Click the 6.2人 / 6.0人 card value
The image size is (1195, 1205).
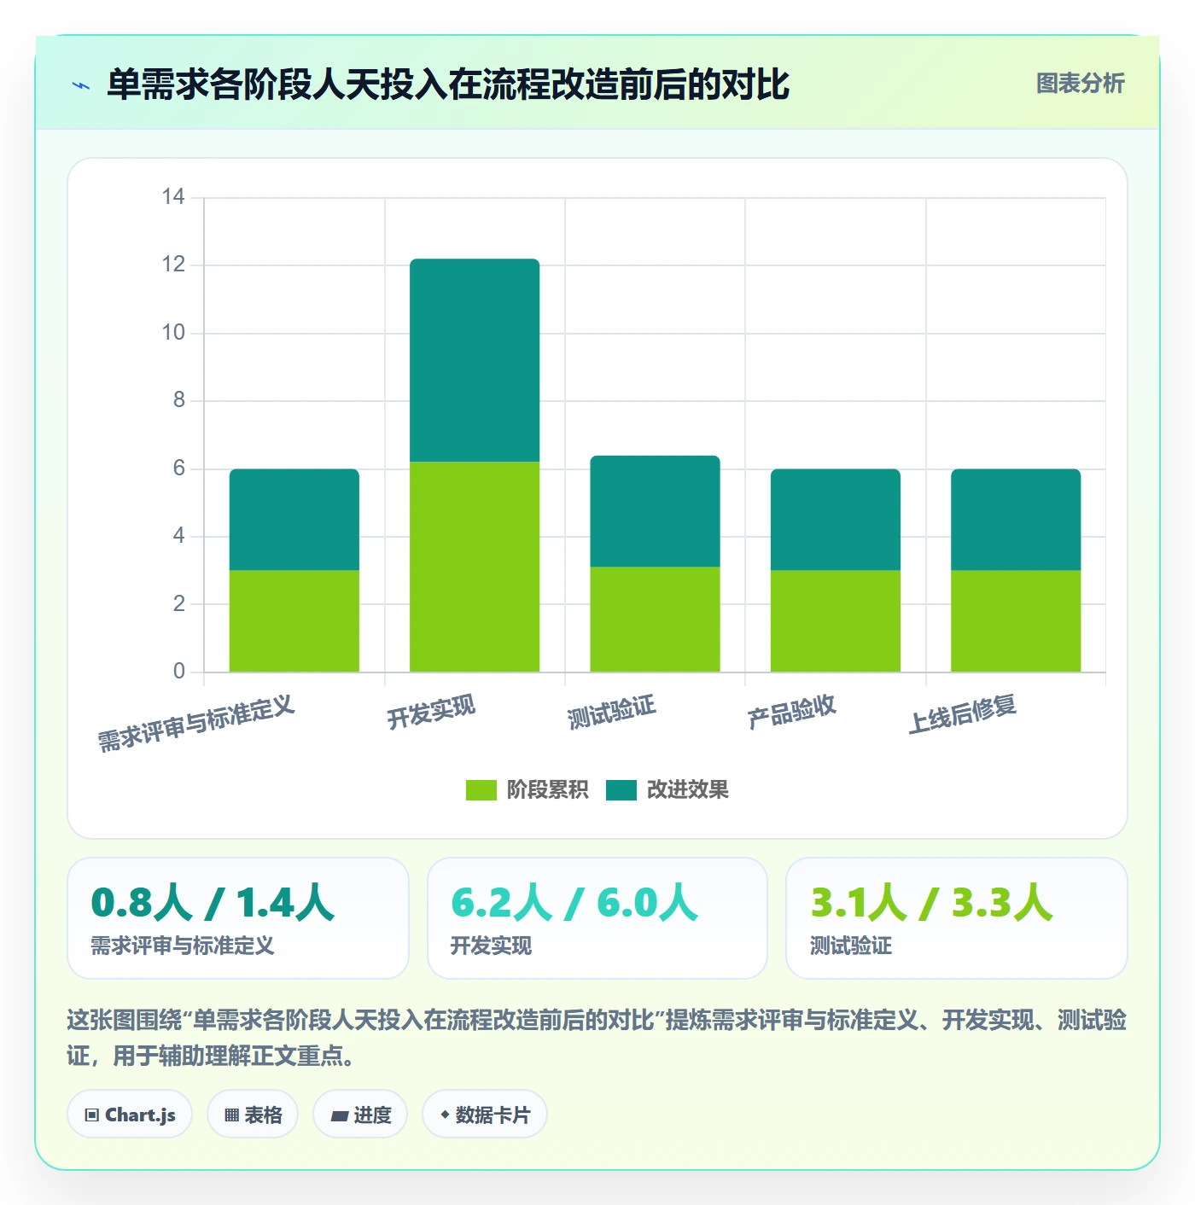click(574, 903)
